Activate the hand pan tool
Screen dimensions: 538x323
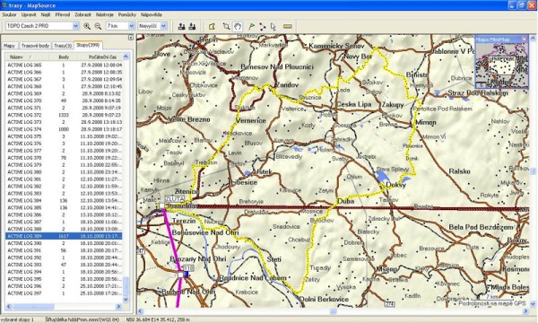pyautogui.click(x=238, y=26)
